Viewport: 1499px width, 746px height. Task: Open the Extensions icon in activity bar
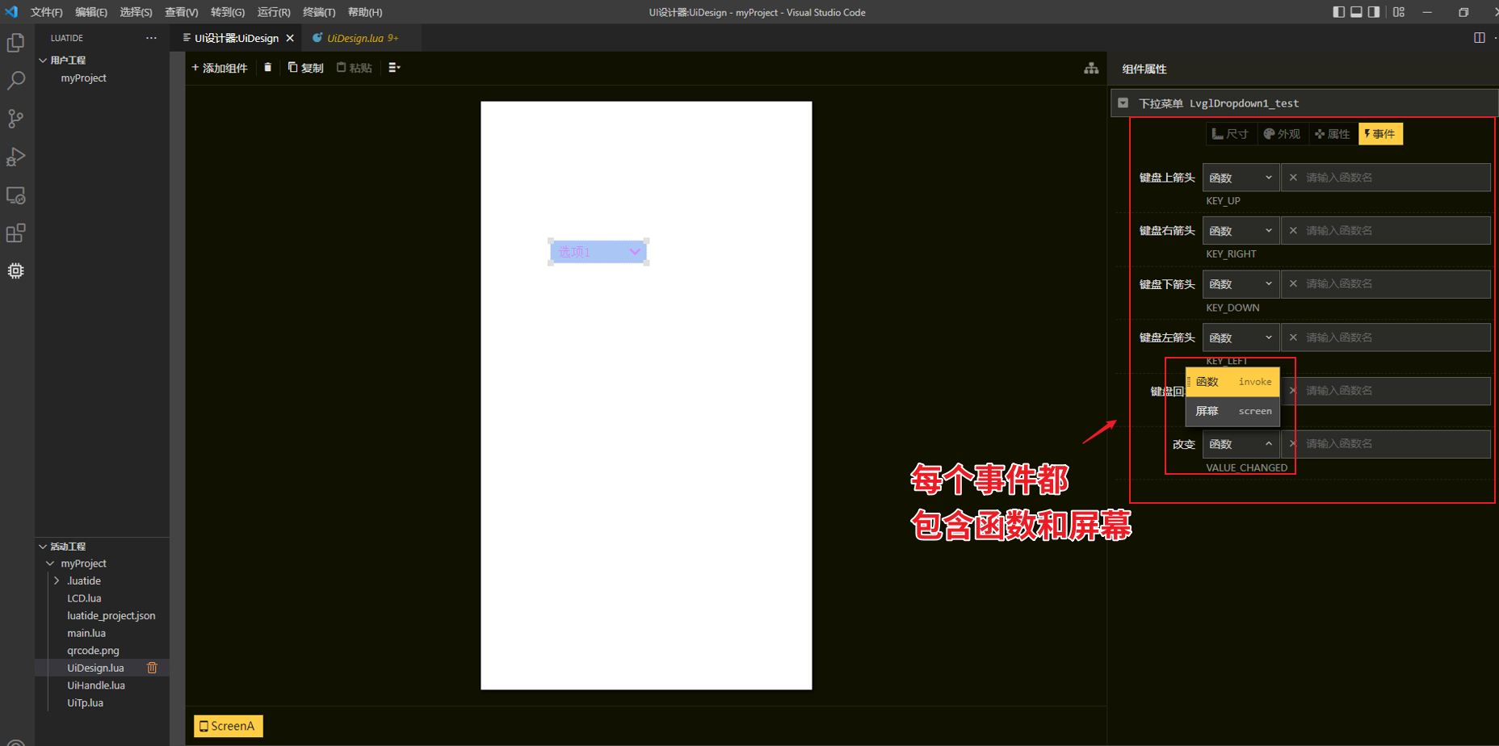coord(16,233)
